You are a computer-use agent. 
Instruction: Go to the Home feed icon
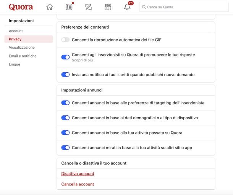[x=50, y=7]
